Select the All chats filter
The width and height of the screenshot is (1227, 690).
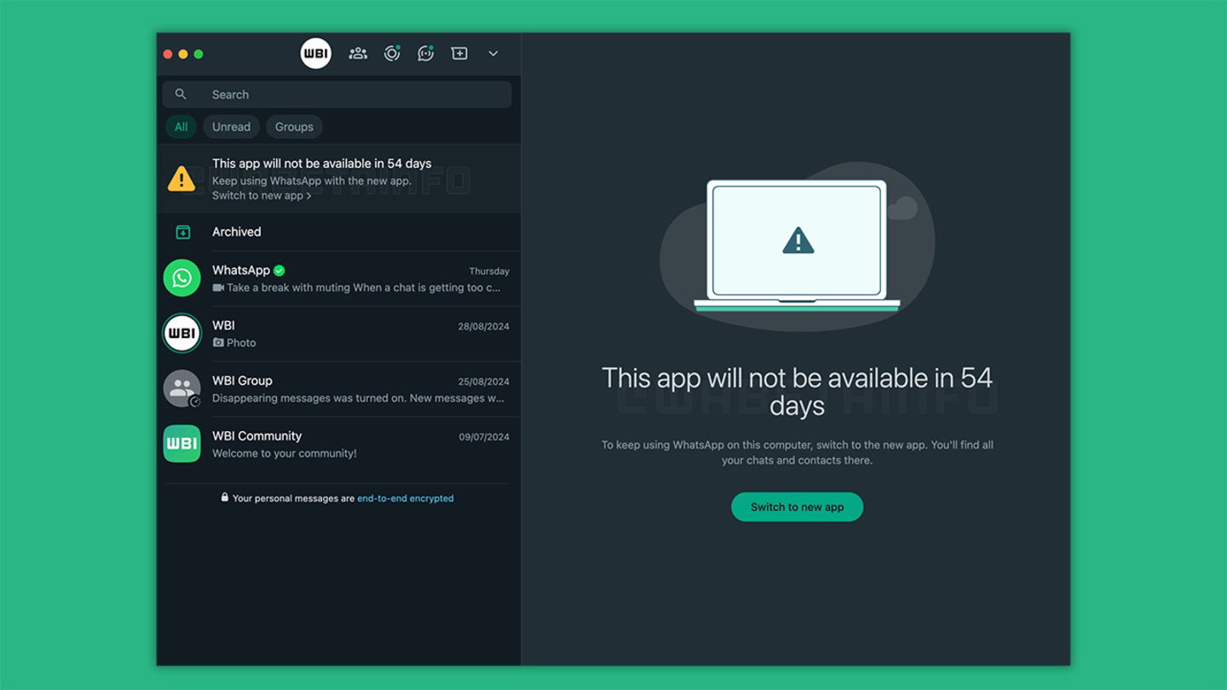coord(181,127)
